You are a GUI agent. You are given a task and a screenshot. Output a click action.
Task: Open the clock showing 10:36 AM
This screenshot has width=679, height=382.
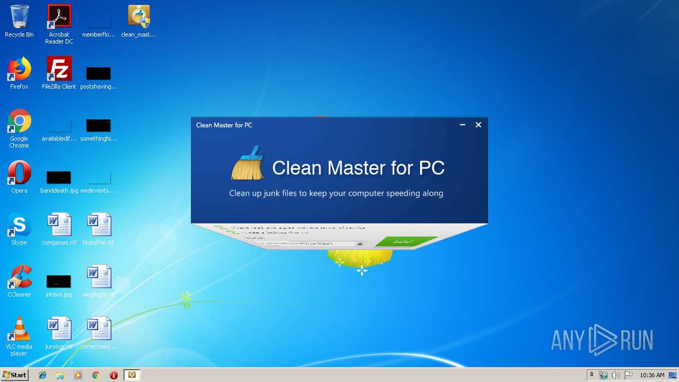pos(652,375)
